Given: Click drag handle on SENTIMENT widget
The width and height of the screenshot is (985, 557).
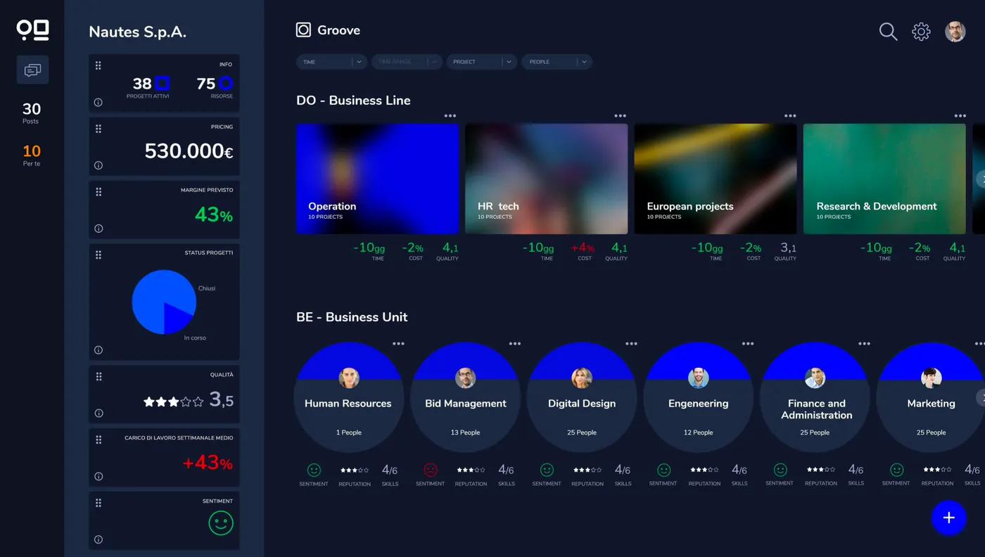Looking at the screenshot, I should (99, 503).
